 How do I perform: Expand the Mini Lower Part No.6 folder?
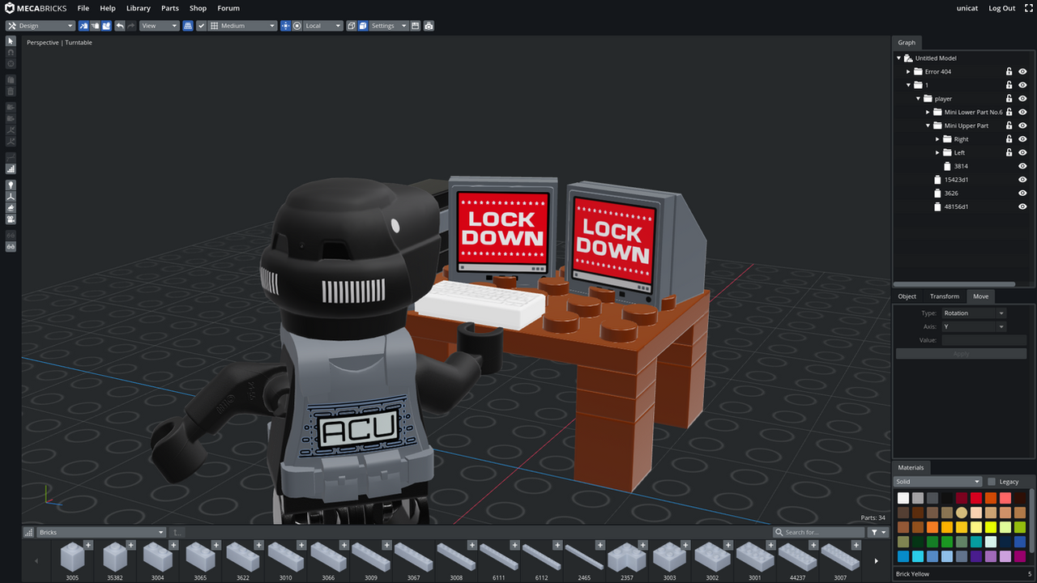pos(928,113)
